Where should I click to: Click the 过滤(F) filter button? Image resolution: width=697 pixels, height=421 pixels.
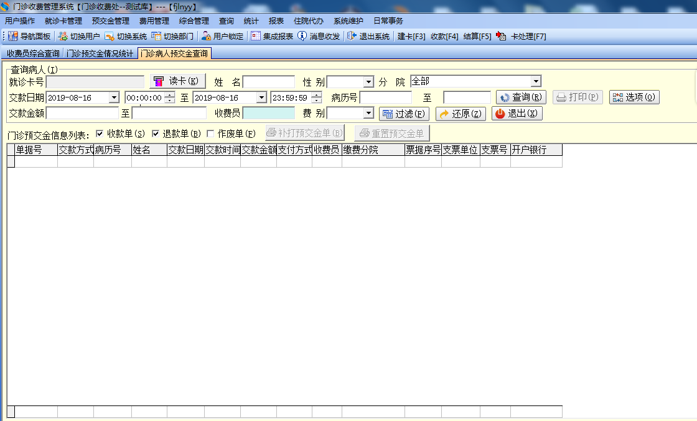click(x=404, y=114)
